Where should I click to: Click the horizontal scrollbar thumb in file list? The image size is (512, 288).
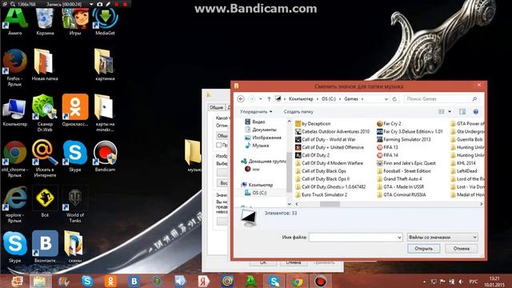tap(330, 204)
